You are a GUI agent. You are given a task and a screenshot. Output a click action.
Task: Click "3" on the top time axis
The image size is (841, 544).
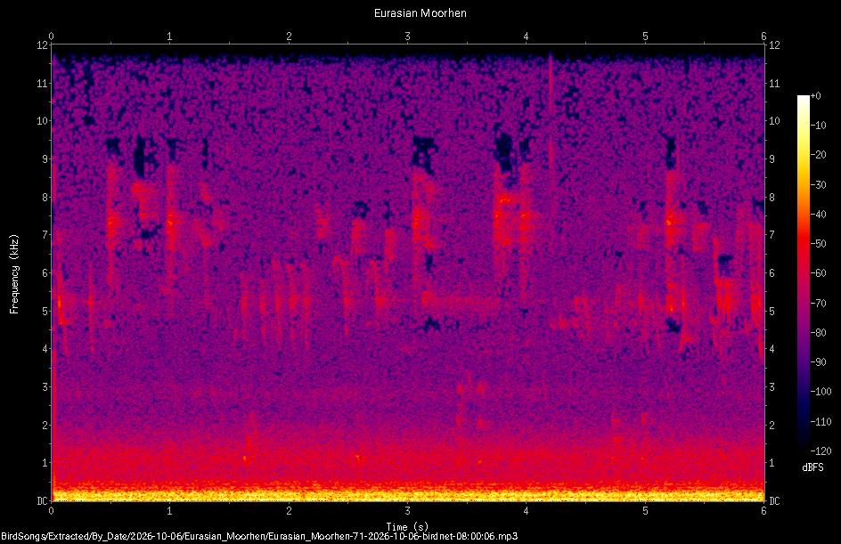408,37
